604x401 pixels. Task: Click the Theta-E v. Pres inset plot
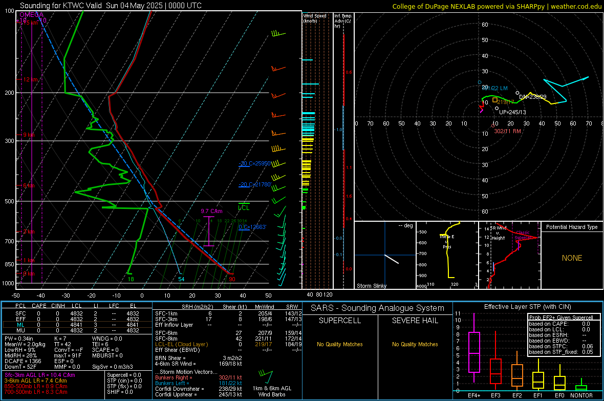(447, 255)
